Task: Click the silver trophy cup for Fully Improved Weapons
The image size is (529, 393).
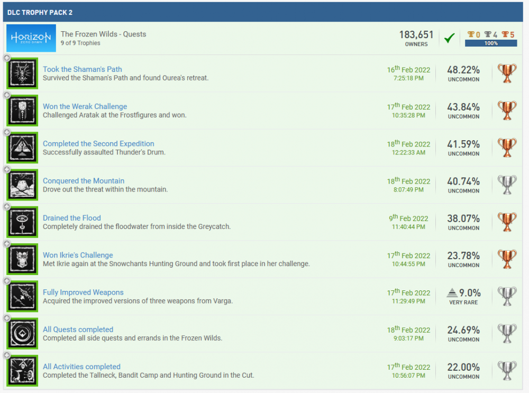Action: 507,296
